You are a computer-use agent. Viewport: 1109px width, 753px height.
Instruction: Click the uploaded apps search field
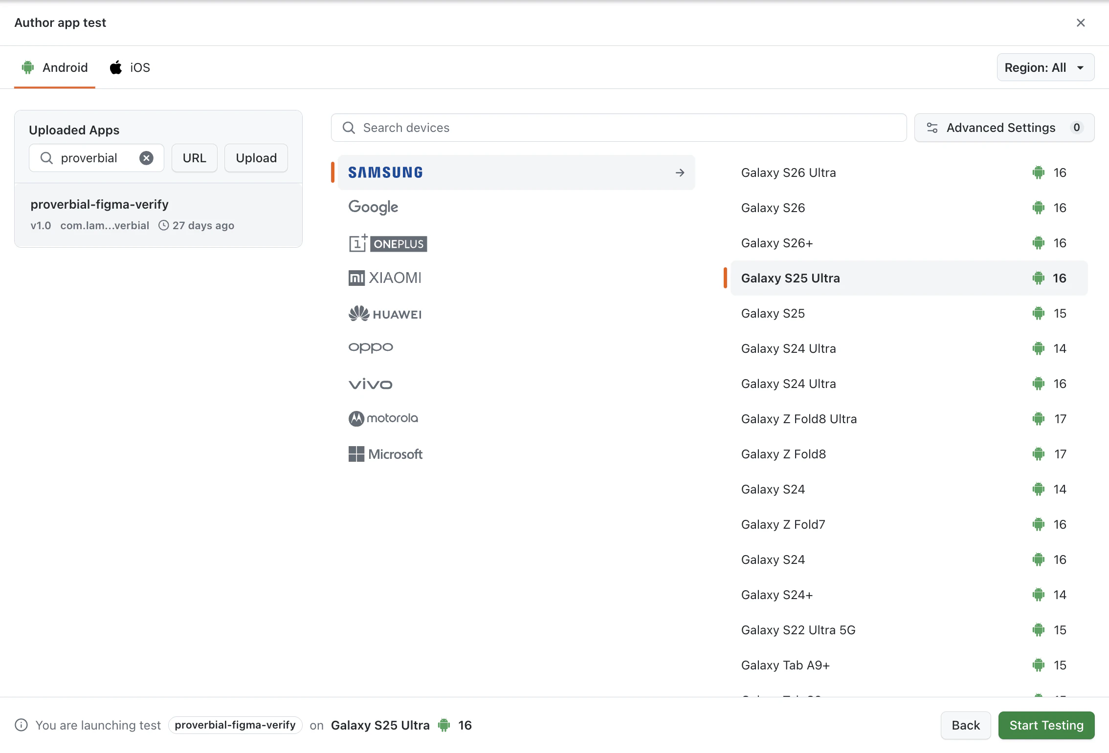click(96, 158)
